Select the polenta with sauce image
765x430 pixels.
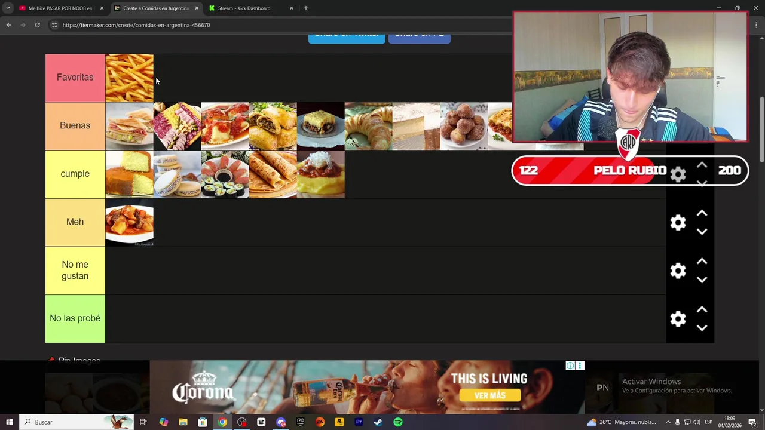(x=320, y=174)
